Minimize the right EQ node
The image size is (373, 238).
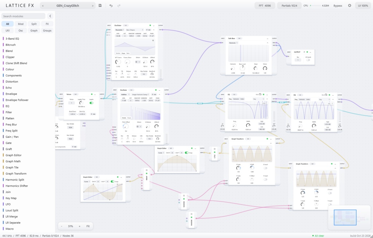click(333, 95)
